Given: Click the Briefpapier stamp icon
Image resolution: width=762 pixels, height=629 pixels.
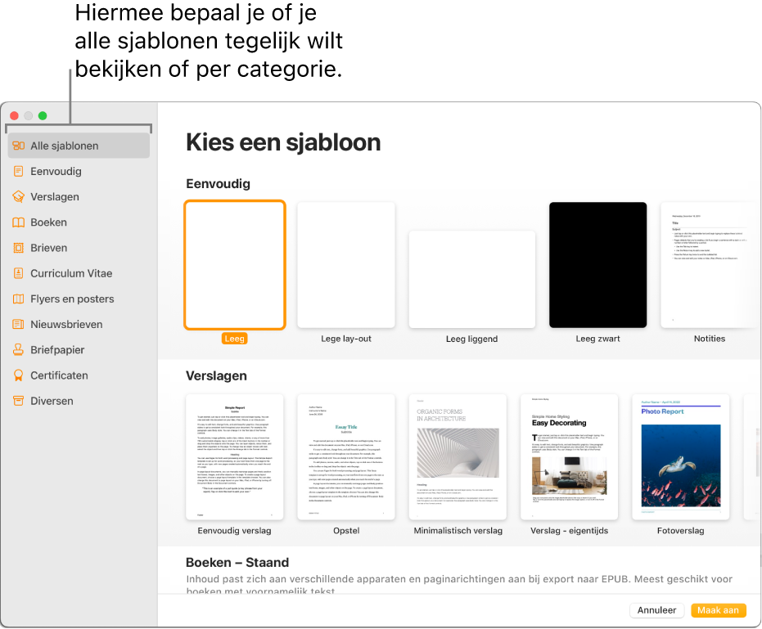Looking at the screenshot, I should pyautogui.click(x=19, y=350).
